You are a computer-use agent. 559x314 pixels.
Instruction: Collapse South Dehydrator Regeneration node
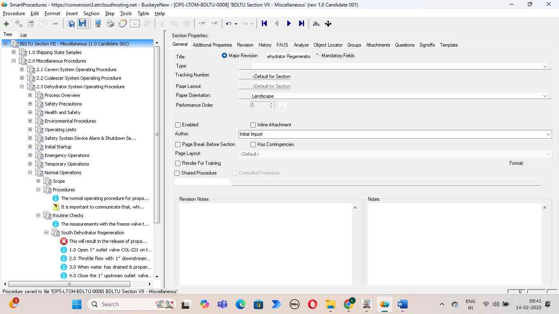click(x=46, y=233)
